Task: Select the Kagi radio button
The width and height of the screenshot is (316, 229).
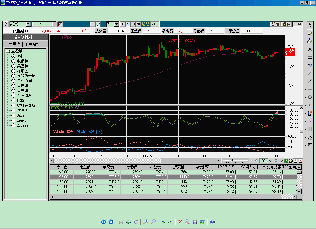Action: (13, 115)
